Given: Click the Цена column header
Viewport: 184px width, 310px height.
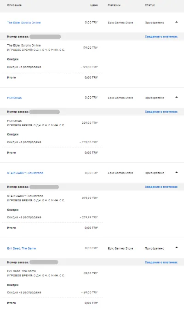Looking at the screenshot, I should pyautogui.click(x=94, y=5).
